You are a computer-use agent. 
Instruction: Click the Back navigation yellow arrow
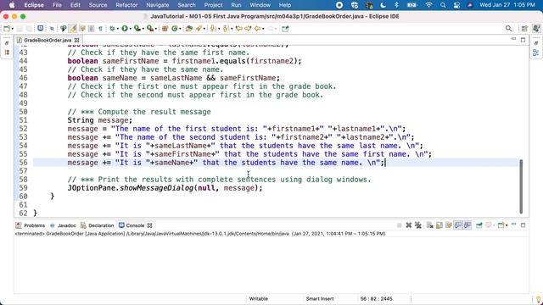(257, 29)
